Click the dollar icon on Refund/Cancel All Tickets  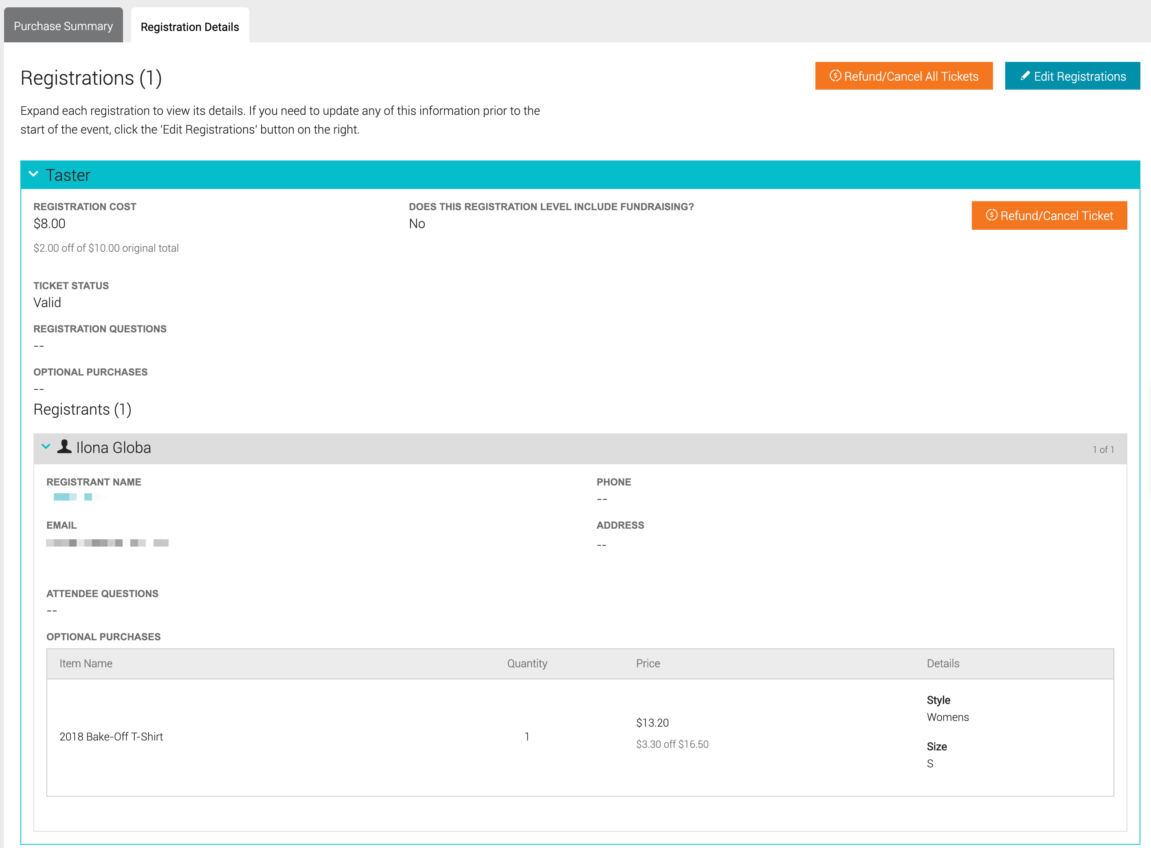coord(835,76)
